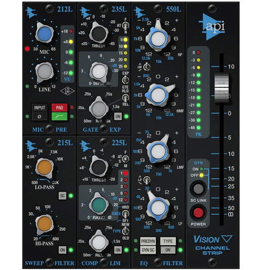
Task: Click the Universal Audio logo diamond
Action: 67,91
